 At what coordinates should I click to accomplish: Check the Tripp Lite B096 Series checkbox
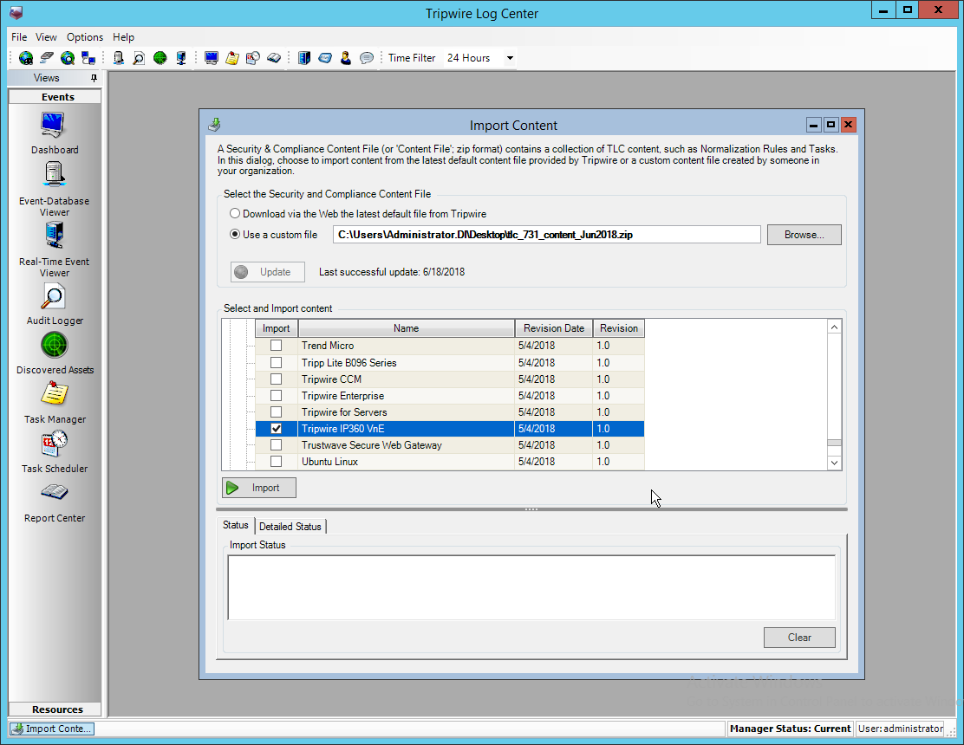[x=276, y=362]
